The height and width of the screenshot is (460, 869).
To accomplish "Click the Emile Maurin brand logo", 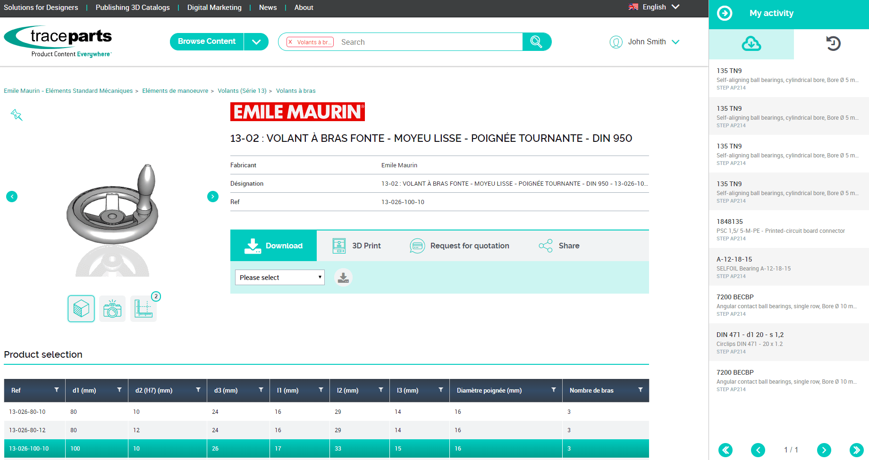I will [297, 112].
